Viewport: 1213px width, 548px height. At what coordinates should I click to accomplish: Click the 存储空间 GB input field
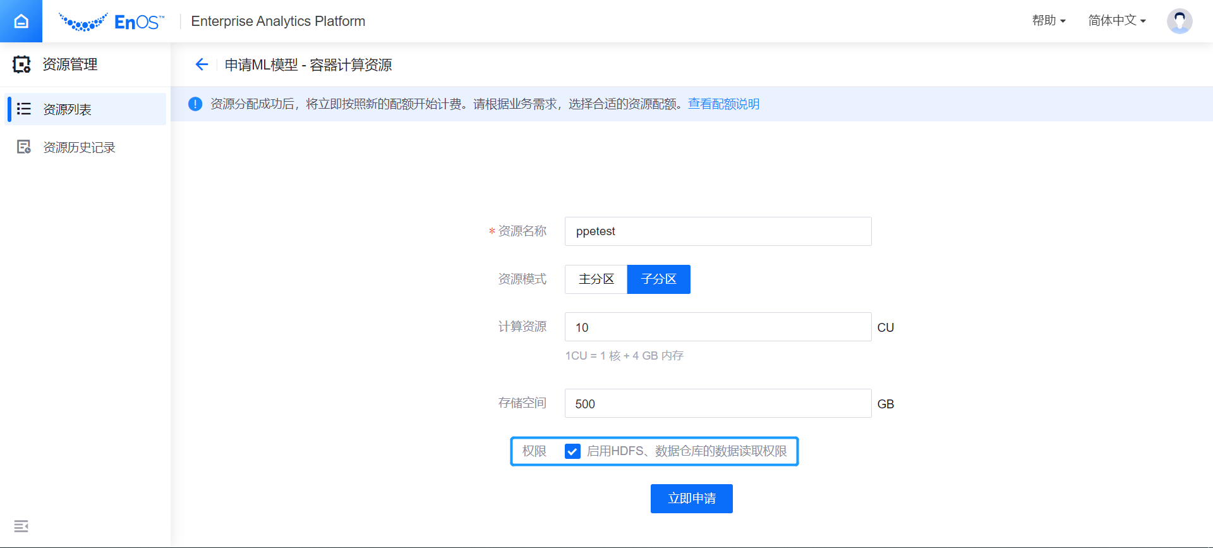point(718,403)
